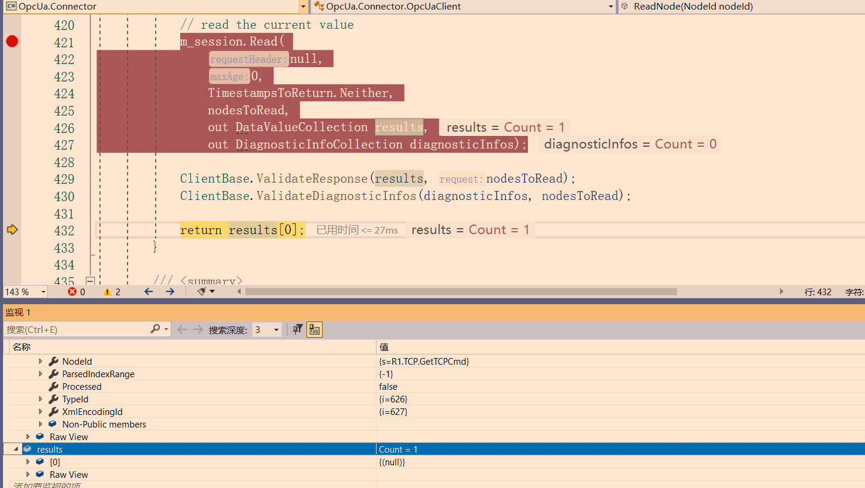Click the yellow warning icon showing 2 warnings
865x488 pixels.
pos(108,292)
